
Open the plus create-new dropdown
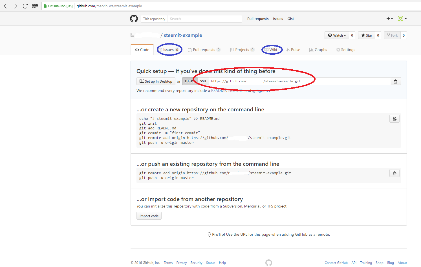point(390,18)
